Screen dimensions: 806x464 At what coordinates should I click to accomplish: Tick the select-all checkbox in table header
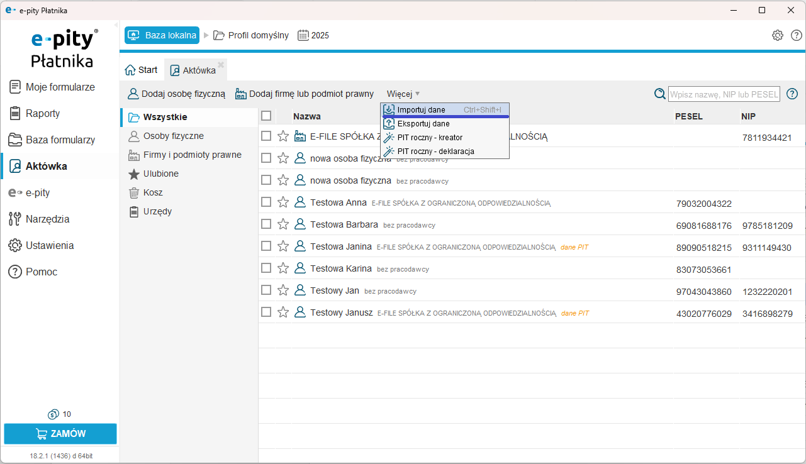[266, 116]
